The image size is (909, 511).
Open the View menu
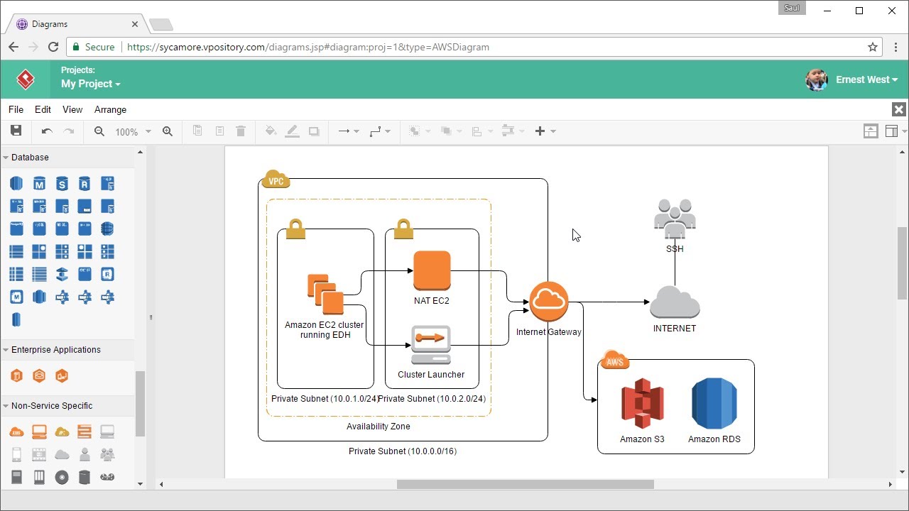(x=72, y=109)
